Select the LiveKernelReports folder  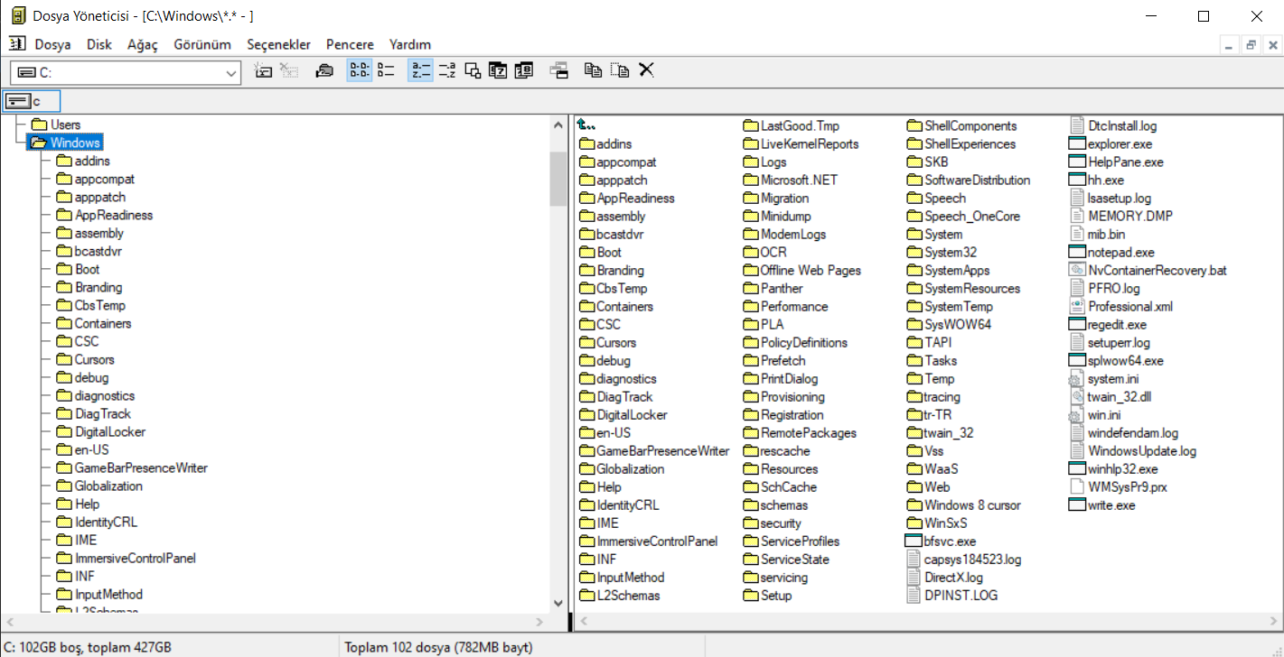[801, 144]
